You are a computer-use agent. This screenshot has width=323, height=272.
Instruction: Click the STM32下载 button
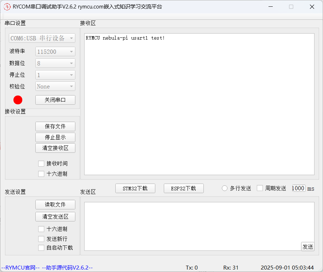135,189
